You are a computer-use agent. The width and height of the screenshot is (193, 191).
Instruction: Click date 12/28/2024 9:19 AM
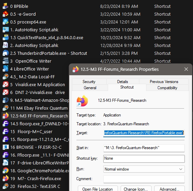120,45
